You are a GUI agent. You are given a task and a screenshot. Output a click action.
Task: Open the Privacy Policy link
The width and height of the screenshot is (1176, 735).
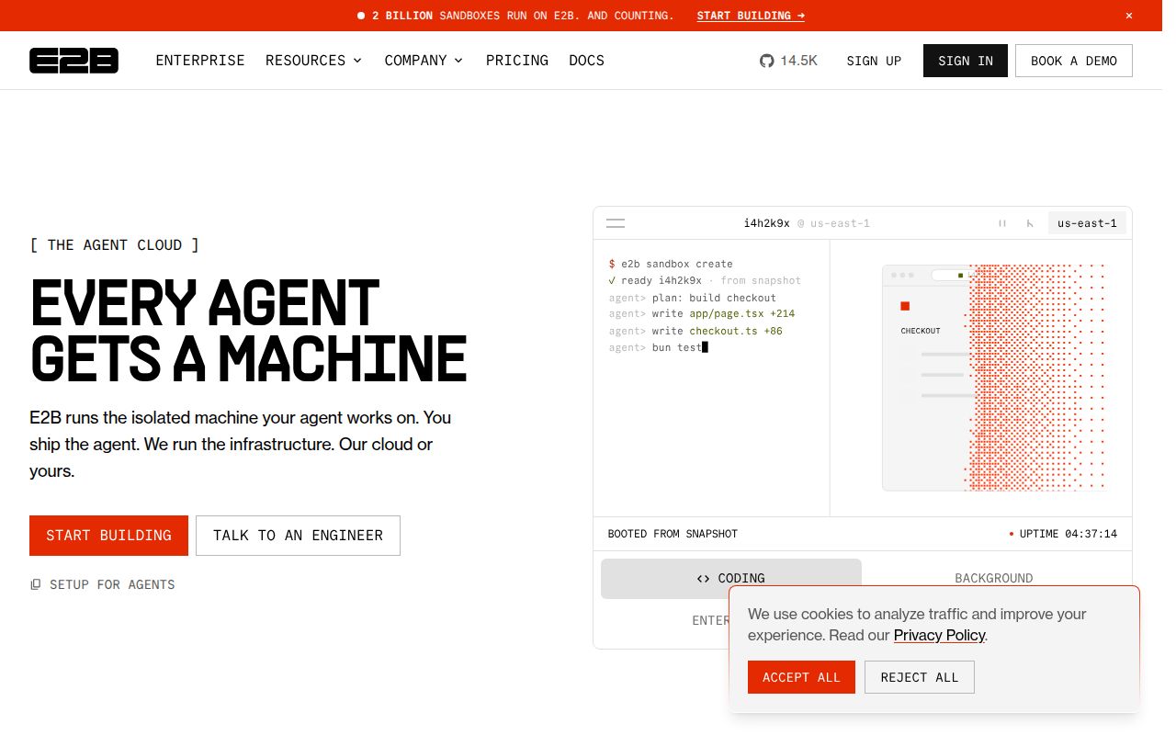pyautogui.click(x=939, y=635)
